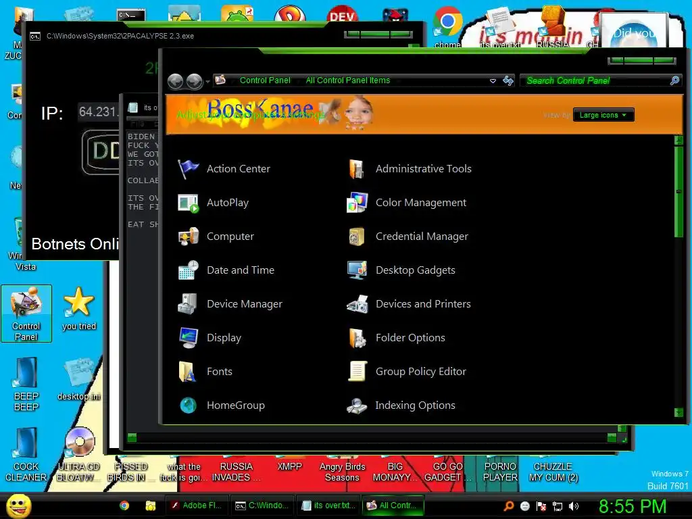Click the Chrome icon on the taskbar
Viewport: 692px width, 519px height.
coord(124,505)
